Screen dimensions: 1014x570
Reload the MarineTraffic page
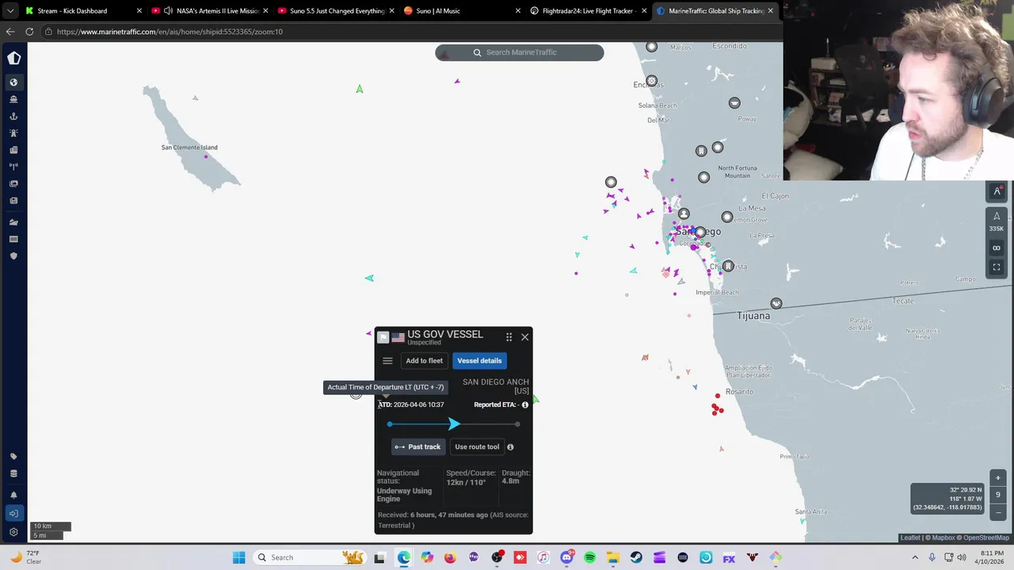click(29, 32)
